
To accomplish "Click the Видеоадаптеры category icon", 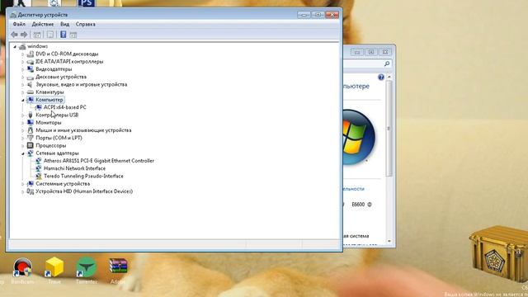I will click(x=31, y=69).
